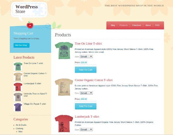This screenshot has height=135, width=173.
Task: Click large red Lumberjack shirt image
Action: pos(64,124)
